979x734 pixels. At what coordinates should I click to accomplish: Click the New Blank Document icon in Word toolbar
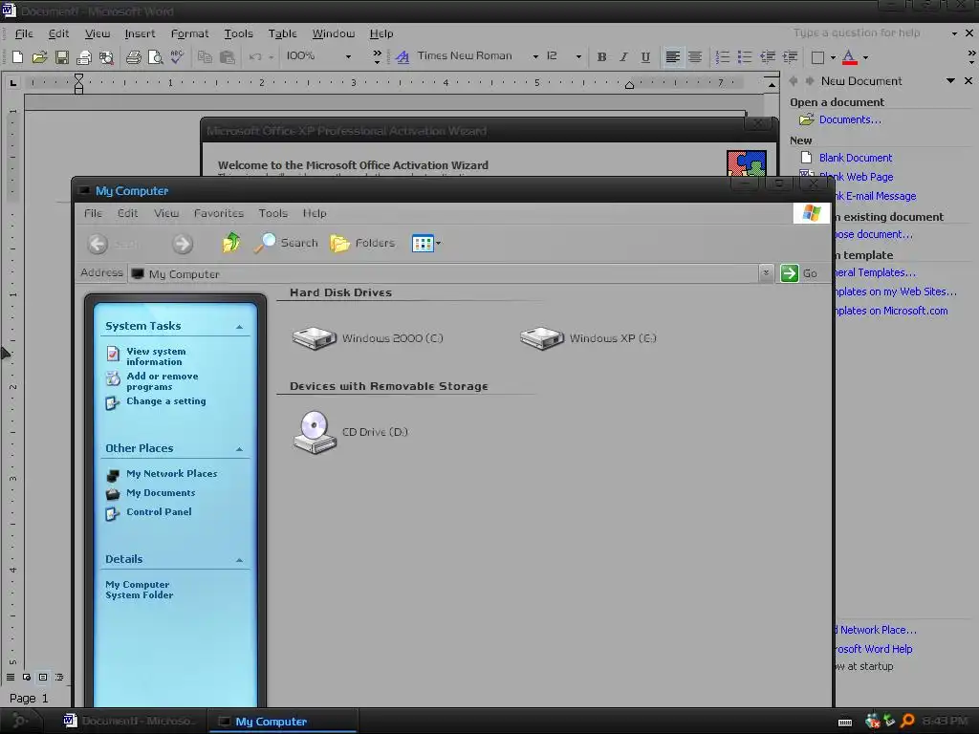(17, 57)
